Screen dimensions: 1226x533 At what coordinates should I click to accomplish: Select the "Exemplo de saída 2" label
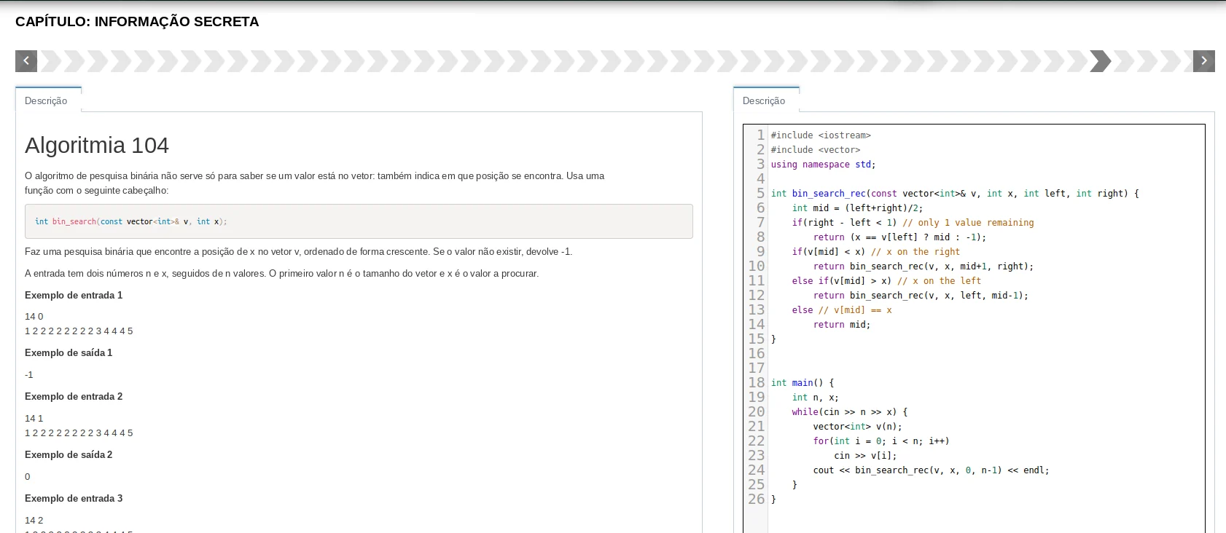click(69, 454)
